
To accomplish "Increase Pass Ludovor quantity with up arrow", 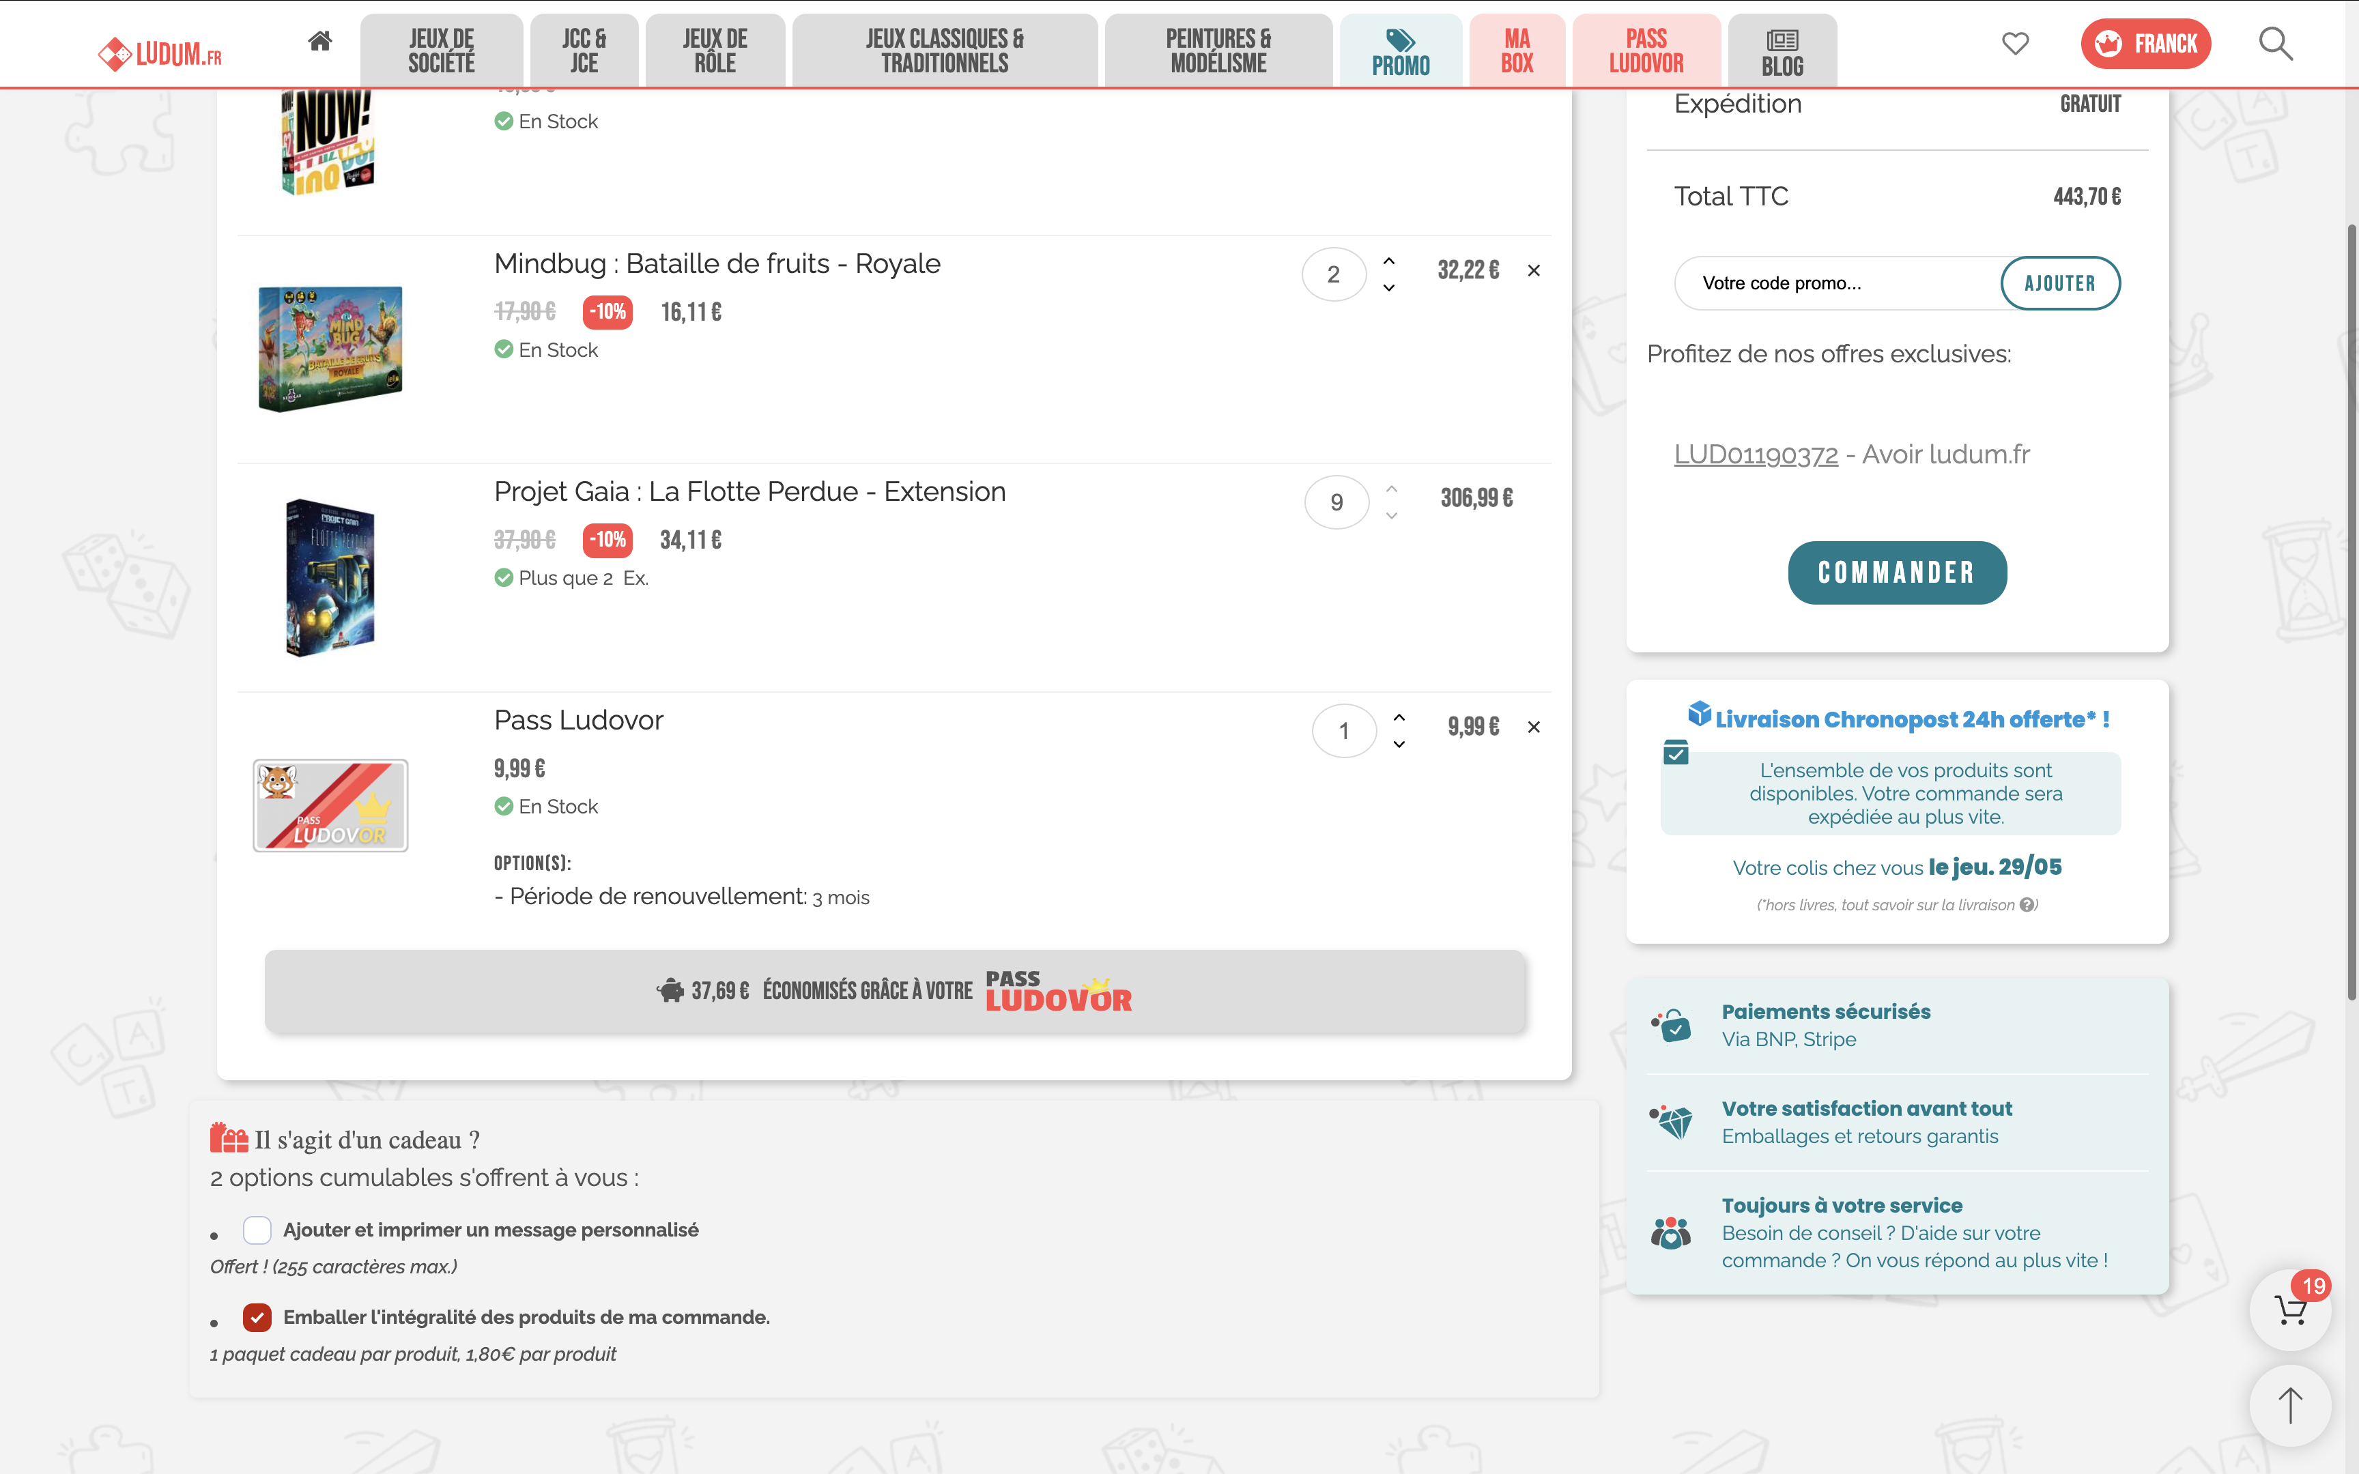I will pyautogui.click(x=1399, y=717).
